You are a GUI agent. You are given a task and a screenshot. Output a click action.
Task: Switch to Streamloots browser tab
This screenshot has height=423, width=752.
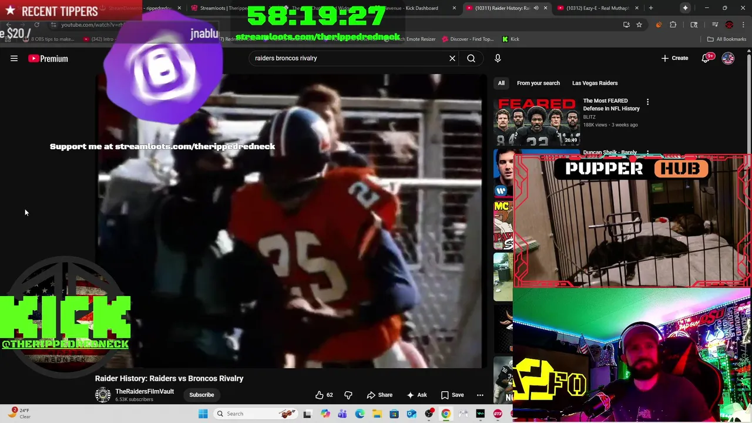click(x=223, y=8)
